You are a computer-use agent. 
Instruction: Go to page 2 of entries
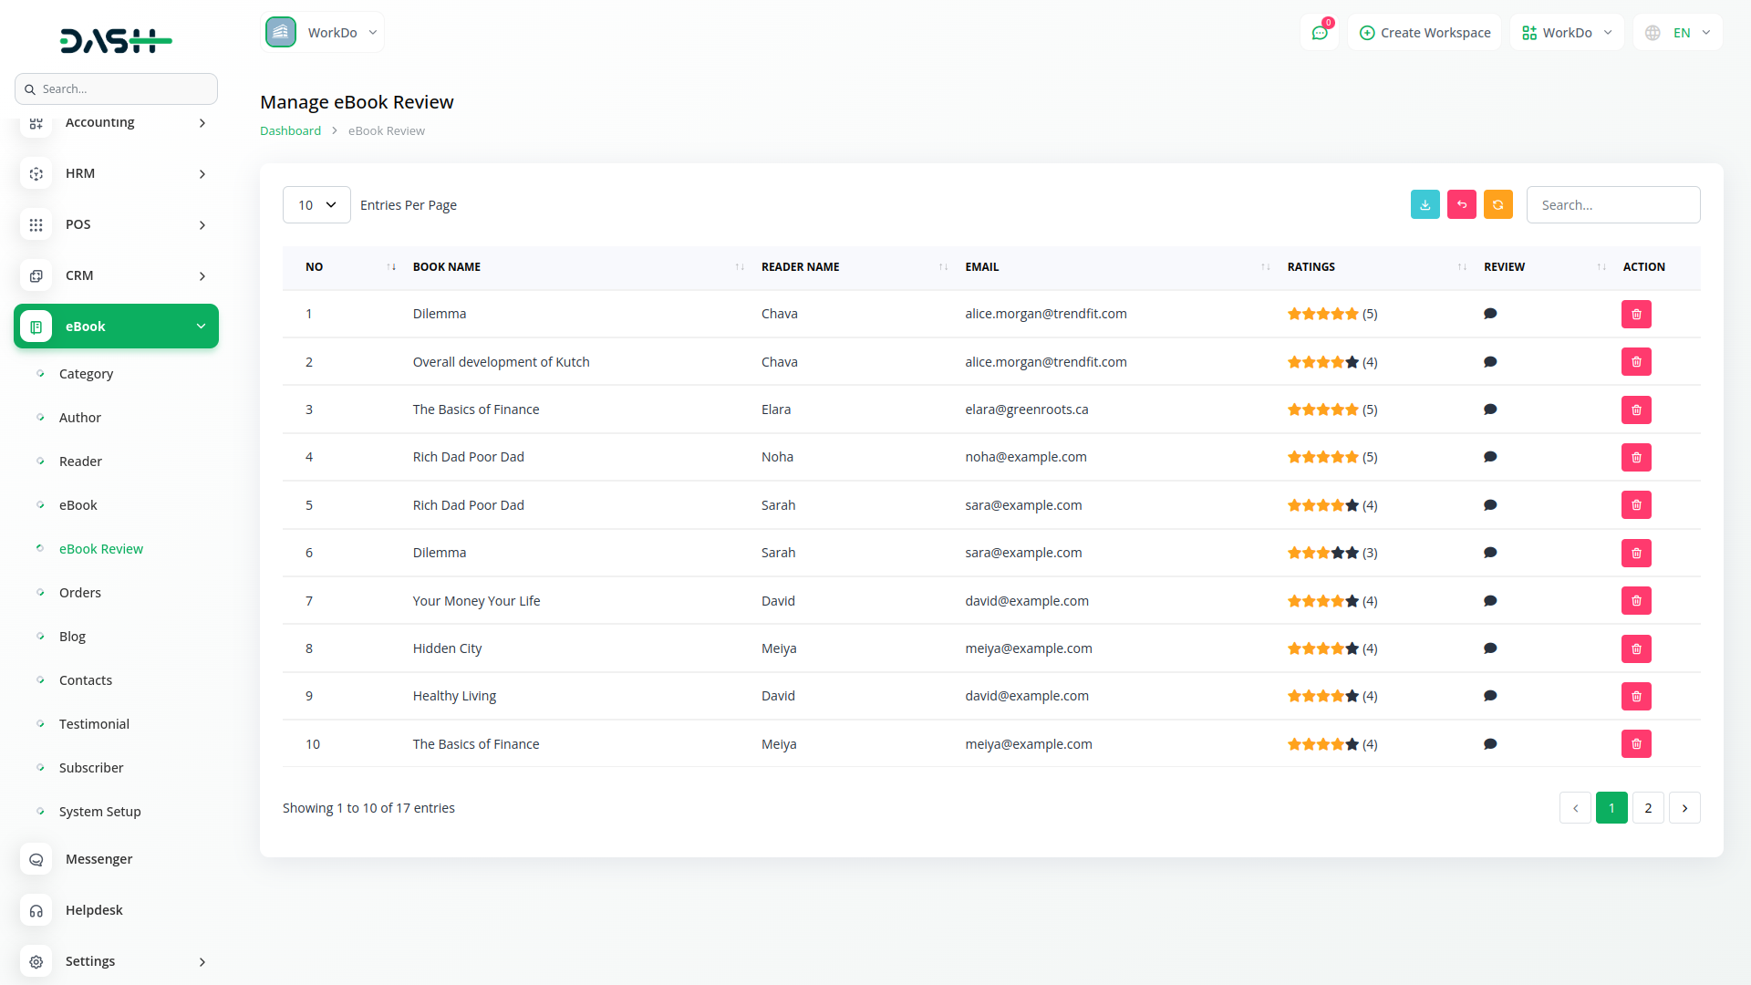coord(1648,808)
